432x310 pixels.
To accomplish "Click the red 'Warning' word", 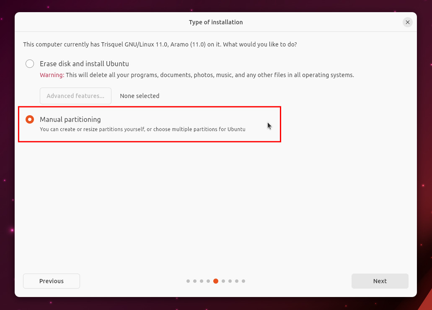I will tap(51, 75).
